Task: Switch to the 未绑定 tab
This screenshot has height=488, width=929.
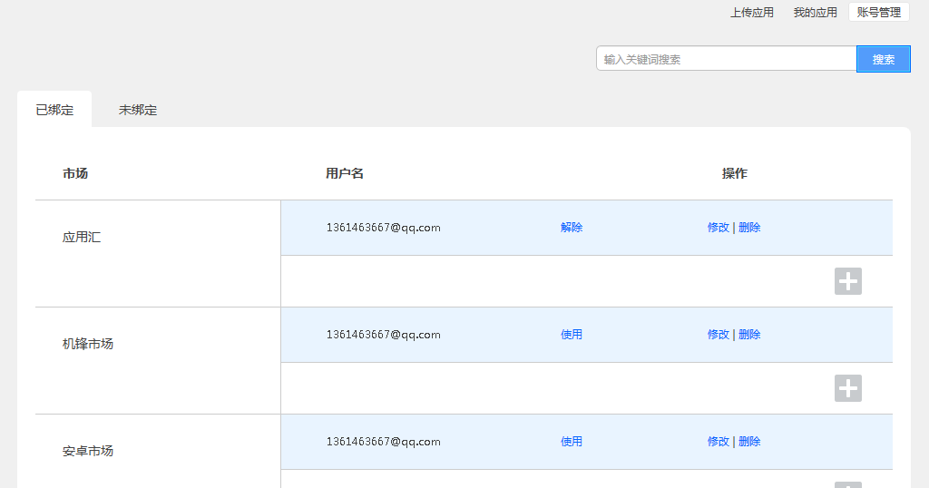Action: pos(138,110)
